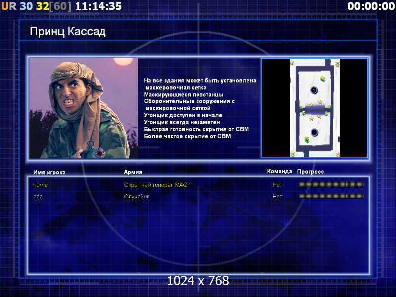This screenshot has width=396, height=297.
Task: Click line "маскировочной сеткой"
Action: click(x=178, y=108)
